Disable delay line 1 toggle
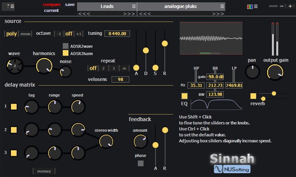 14,107
